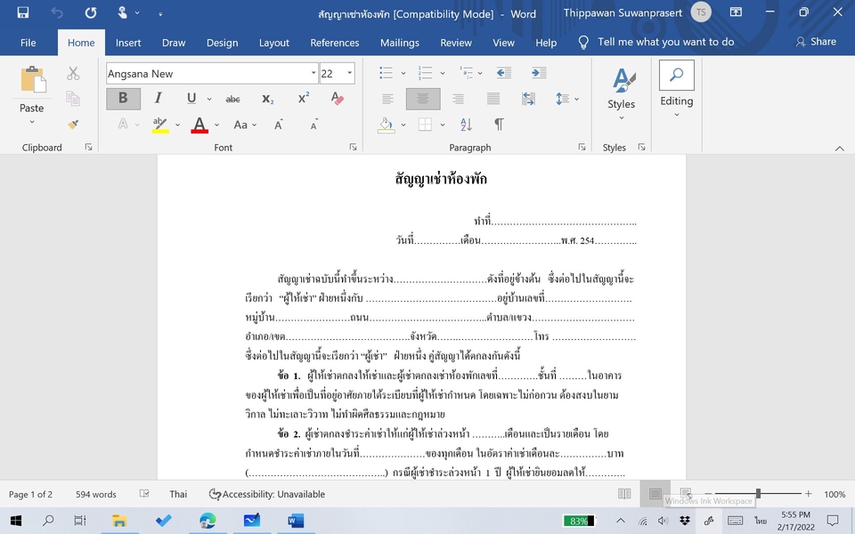Toggle Center alignment
The image size is (855, 534).
422,99
